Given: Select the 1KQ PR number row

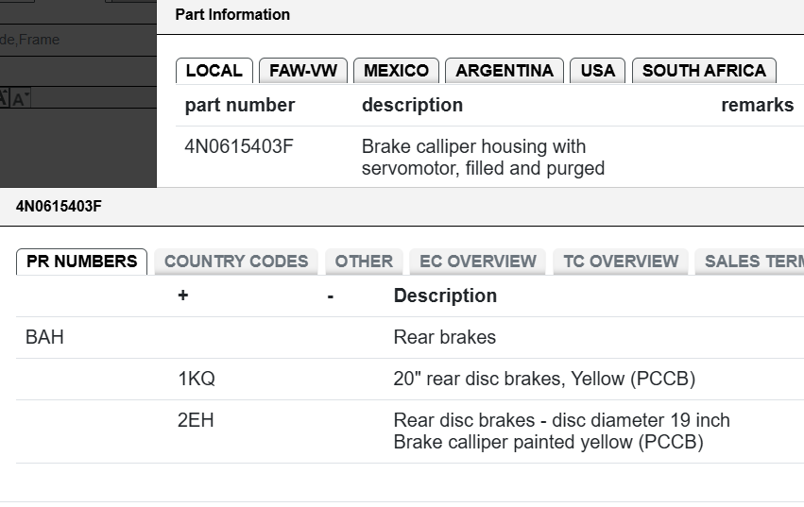Looking at the screenshot, I should coord(410,379).
